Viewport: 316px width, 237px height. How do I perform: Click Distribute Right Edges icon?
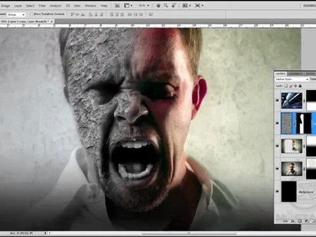coord(141,14)
